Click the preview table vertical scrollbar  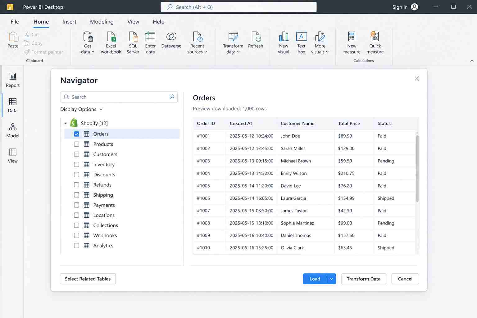pyautogui.click(x=417, y=169)
